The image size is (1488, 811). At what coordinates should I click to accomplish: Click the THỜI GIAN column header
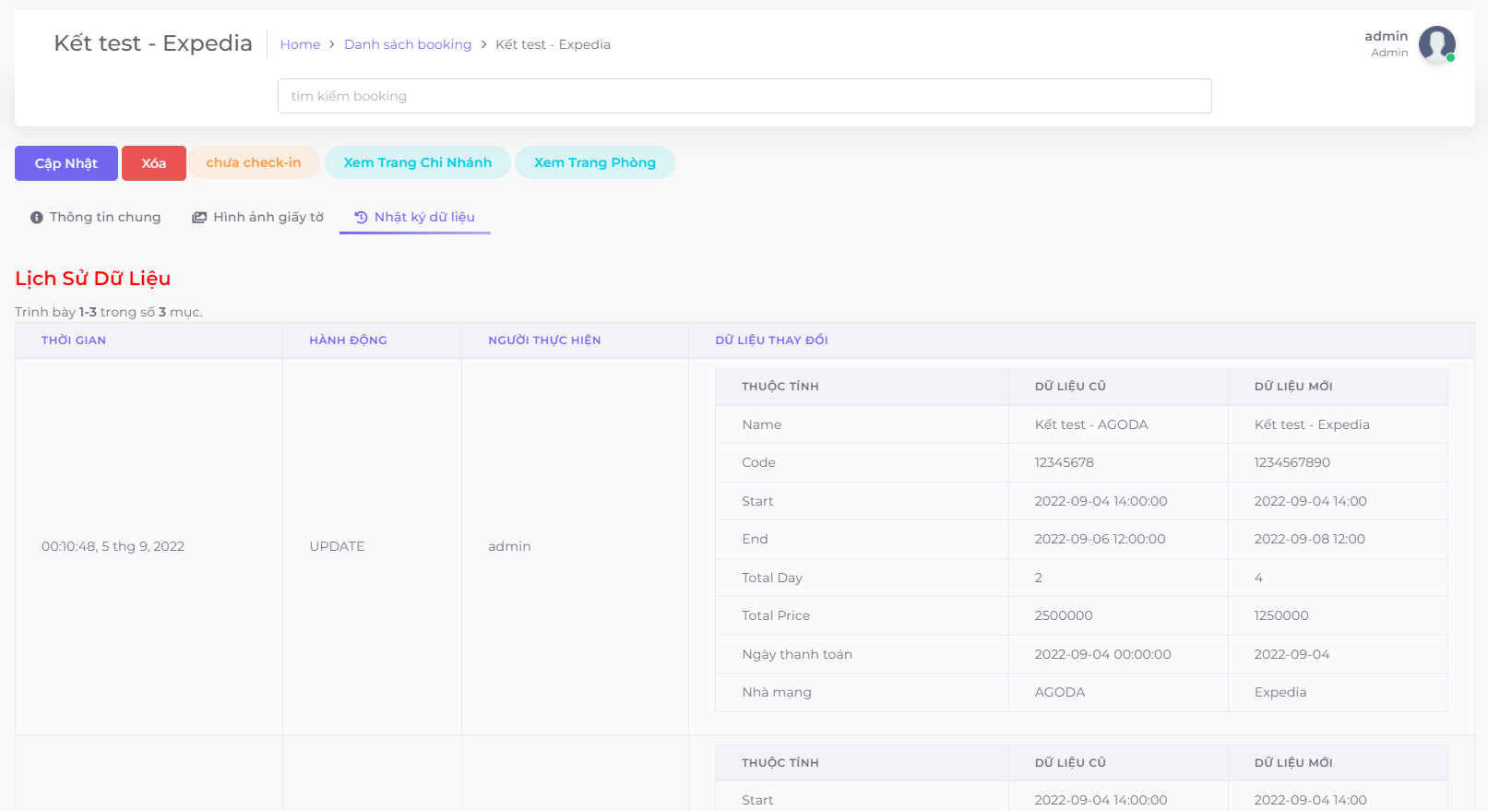point(74,340)
